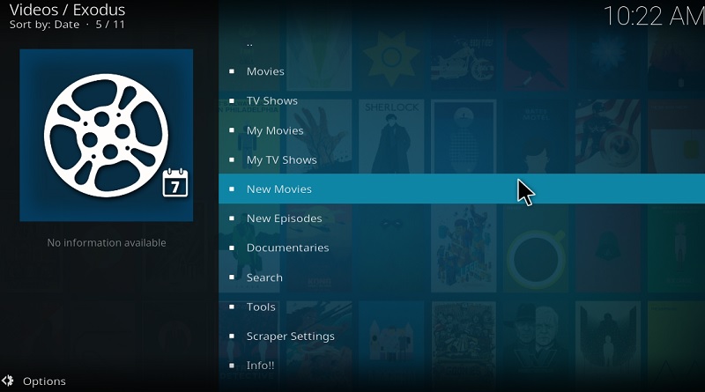Click the Options gear icon

[8, 381]
